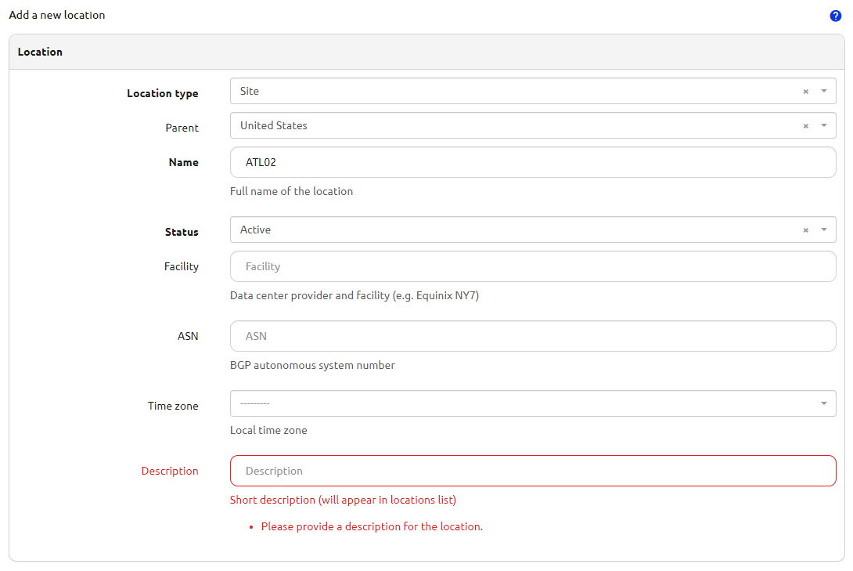The height and width of the screenshot is (571, 853).
Task: Expand the Parent dropdown arrow
Action: 823,126
